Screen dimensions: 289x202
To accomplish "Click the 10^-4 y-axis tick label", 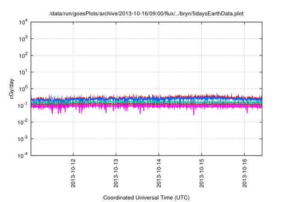I will [23, 156].
